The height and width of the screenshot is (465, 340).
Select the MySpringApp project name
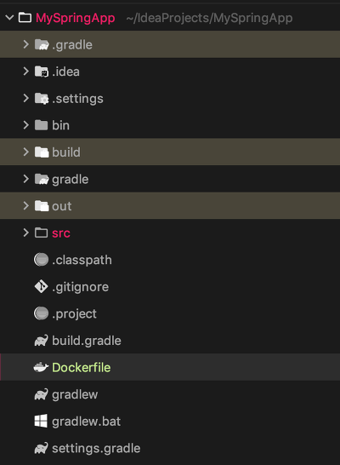tap(76, 18)
